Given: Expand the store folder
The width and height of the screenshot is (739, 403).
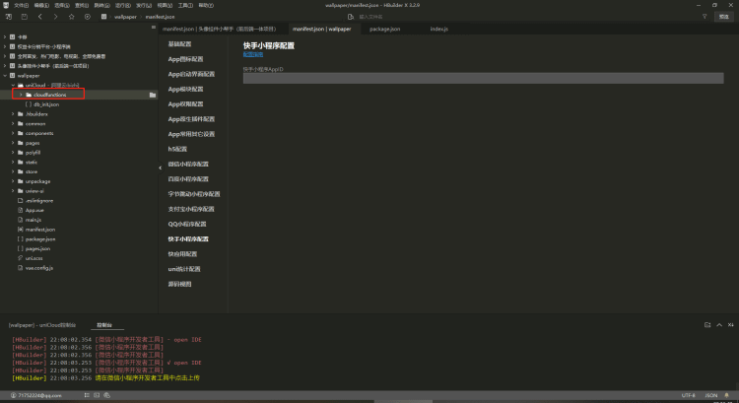Looking at the screenshot, I should point(13,171).
